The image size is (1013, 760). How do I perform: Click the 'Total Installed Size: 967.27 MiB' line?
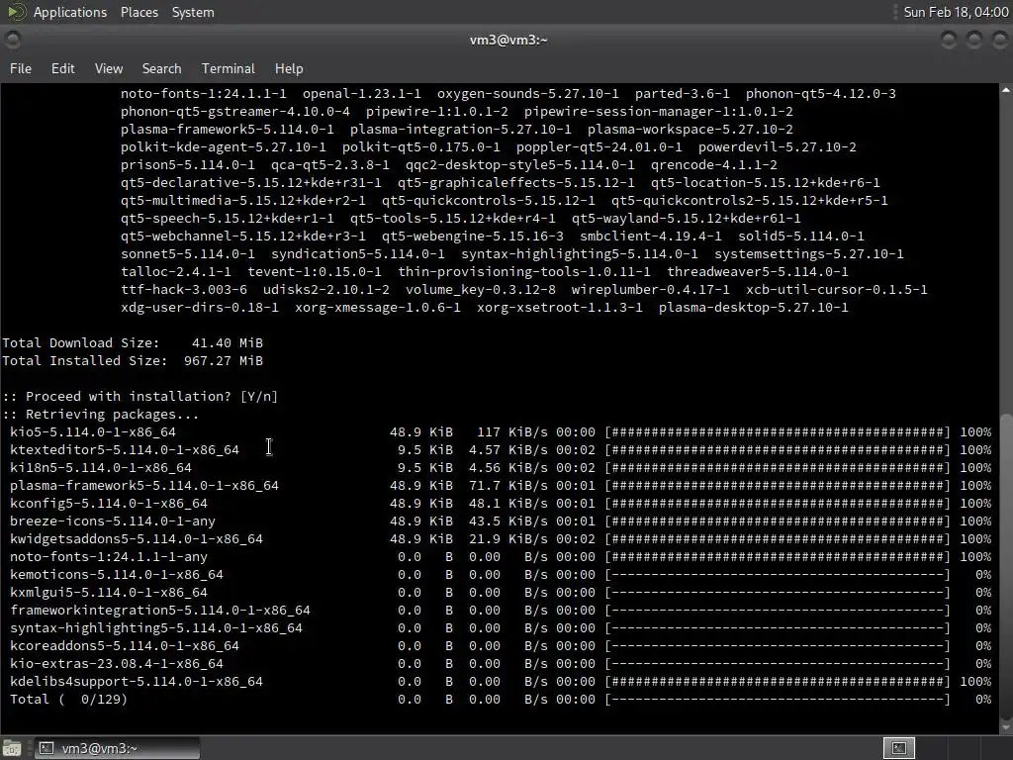coord(133,360)
